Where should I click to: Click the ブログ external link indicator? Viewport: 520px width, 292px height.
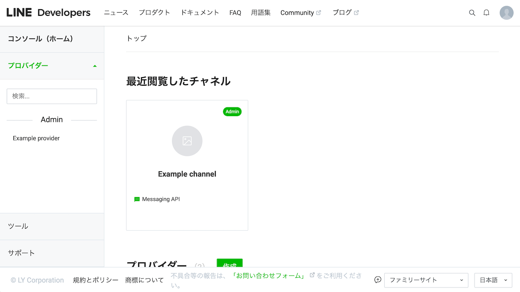pos(357,13)
